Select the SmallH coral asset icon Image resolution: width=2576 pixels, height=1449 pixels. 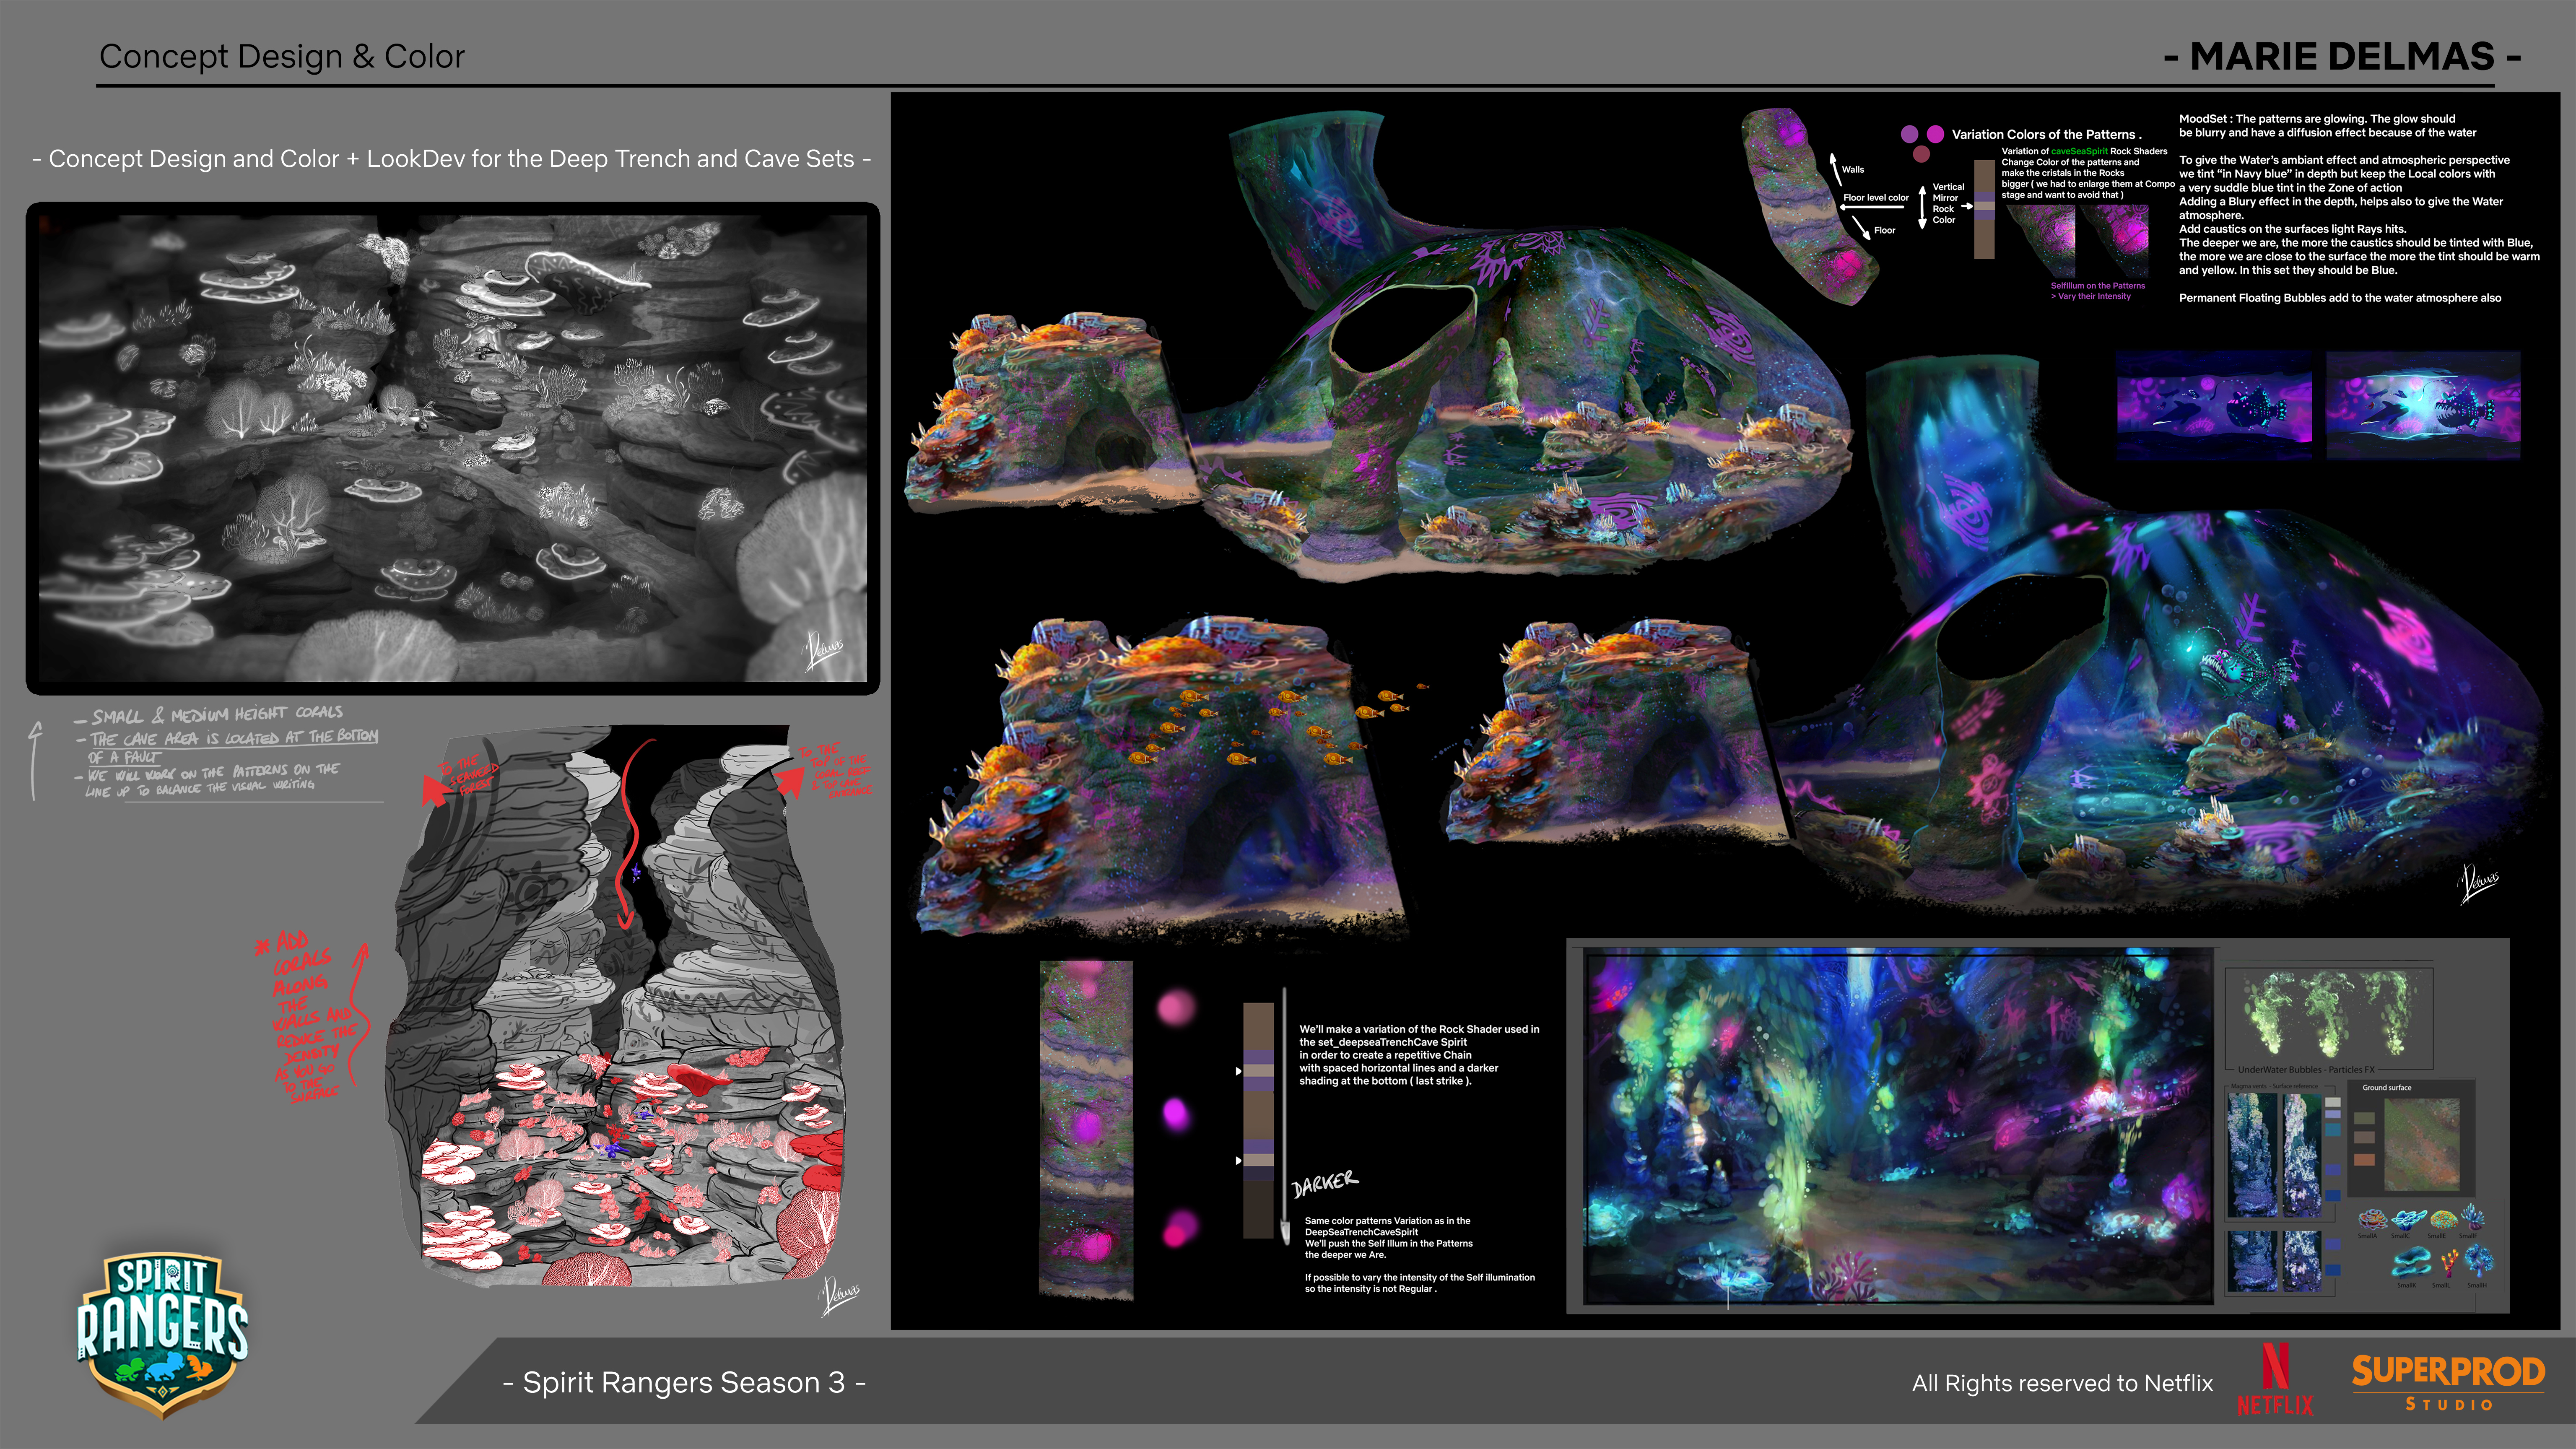pyautogui.click(x=2479, y=1261)
